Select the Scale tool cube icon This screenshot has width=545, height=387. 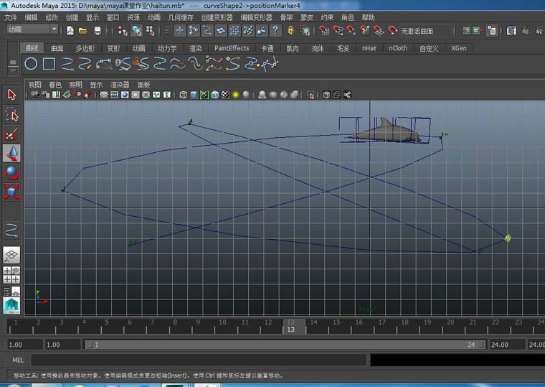[x=12, y=192]
